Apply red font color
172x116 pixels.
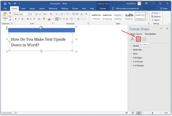pos(49,19)
